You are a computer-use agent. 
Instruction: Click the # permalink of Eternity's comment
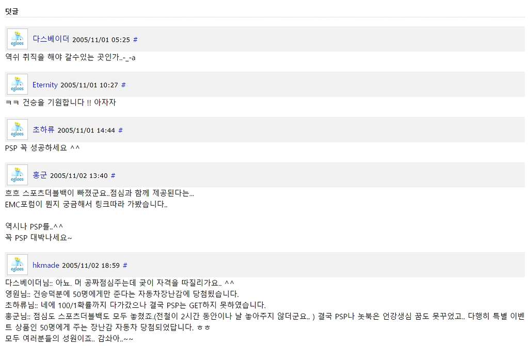point(123,85)
